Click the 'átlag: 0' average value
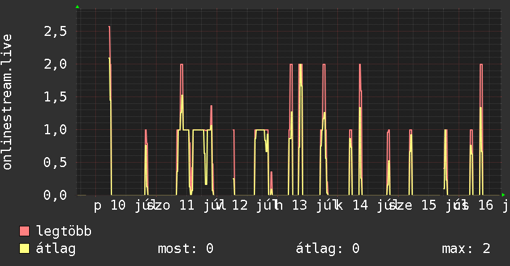 pyautogui.click(x=328, y=249)
